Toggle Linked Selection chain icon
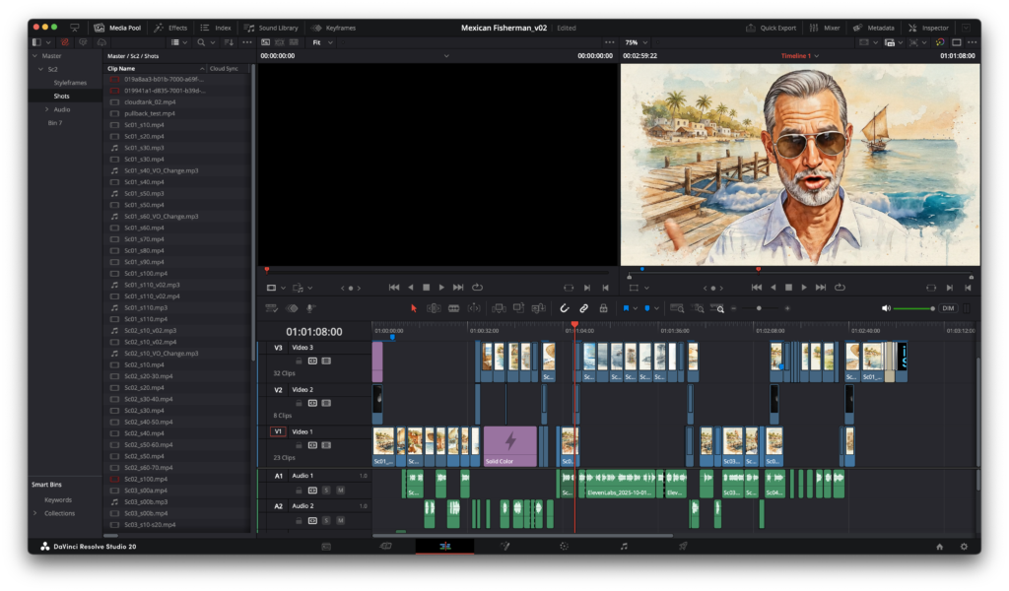 pos(583,308)
